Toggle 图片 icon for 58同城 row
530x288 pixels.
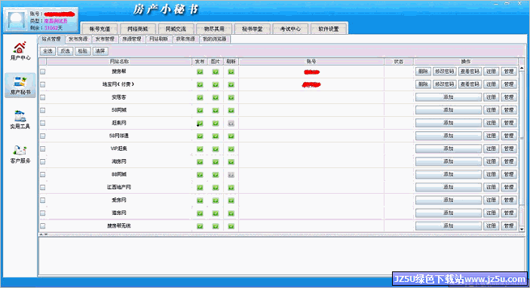tap(216, 110)
